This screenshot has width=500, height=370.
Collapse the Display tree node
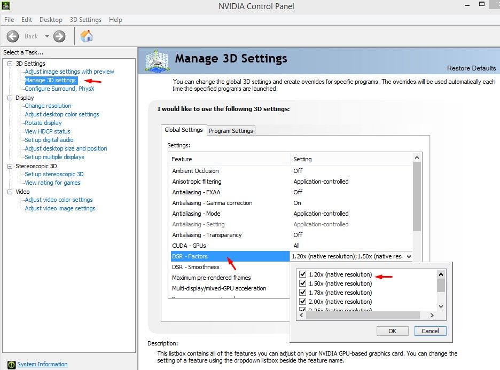[x=10, y=98]
